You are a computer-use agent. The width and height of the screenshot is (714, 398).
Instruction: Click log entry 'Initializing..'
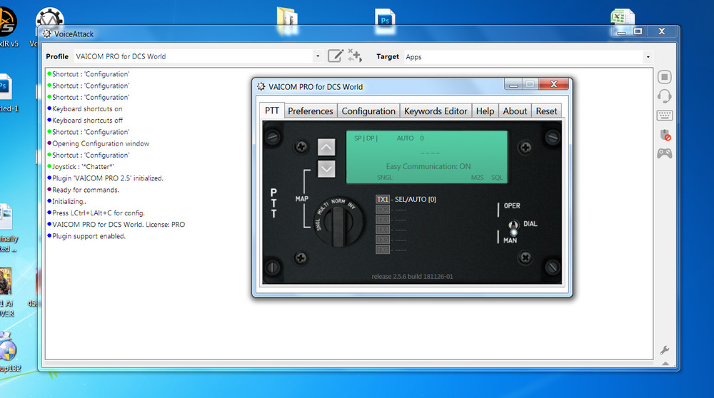pyautogui.click(x=69, y=201)
